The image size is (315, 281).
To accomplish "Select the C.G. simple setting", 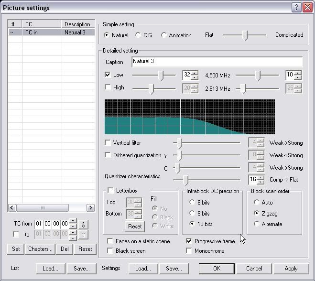I will coord(139,35).
